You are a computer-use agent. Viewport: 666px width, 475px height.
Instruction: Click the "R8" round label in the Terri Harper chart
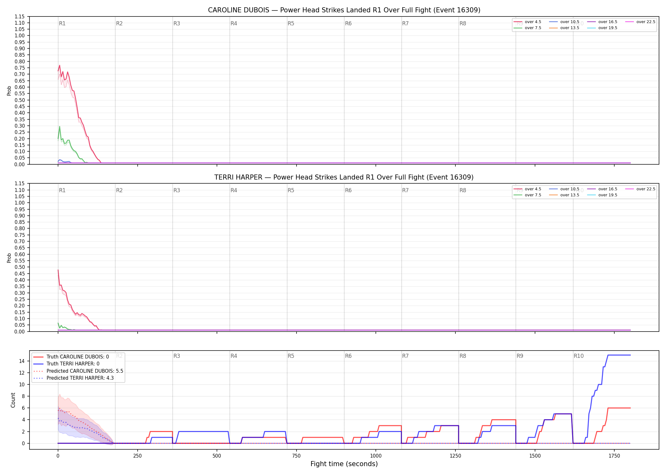463,190
